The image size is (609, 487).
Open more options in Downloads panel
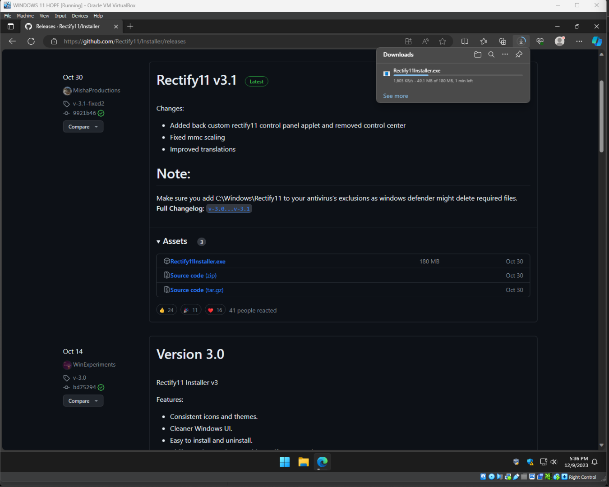(505, 55)
